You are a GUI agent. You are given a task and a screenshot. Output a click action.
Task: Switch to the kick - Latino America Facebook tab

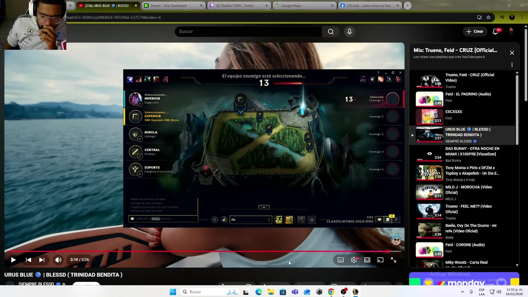[x=369, y=6]
